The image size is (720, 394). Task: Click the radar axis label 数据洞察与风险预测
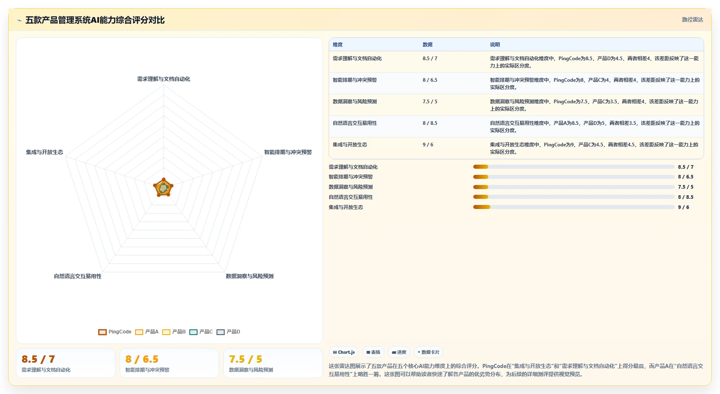(x=250, y=276)
